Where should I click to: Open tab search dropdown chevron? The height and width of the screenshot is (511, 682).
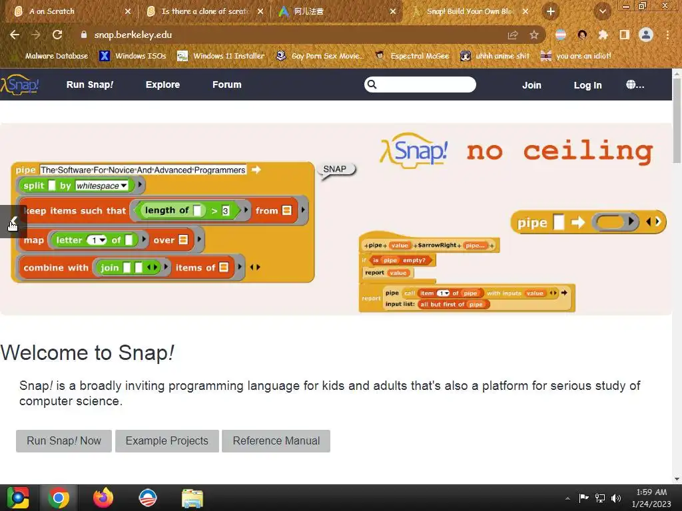602,11
